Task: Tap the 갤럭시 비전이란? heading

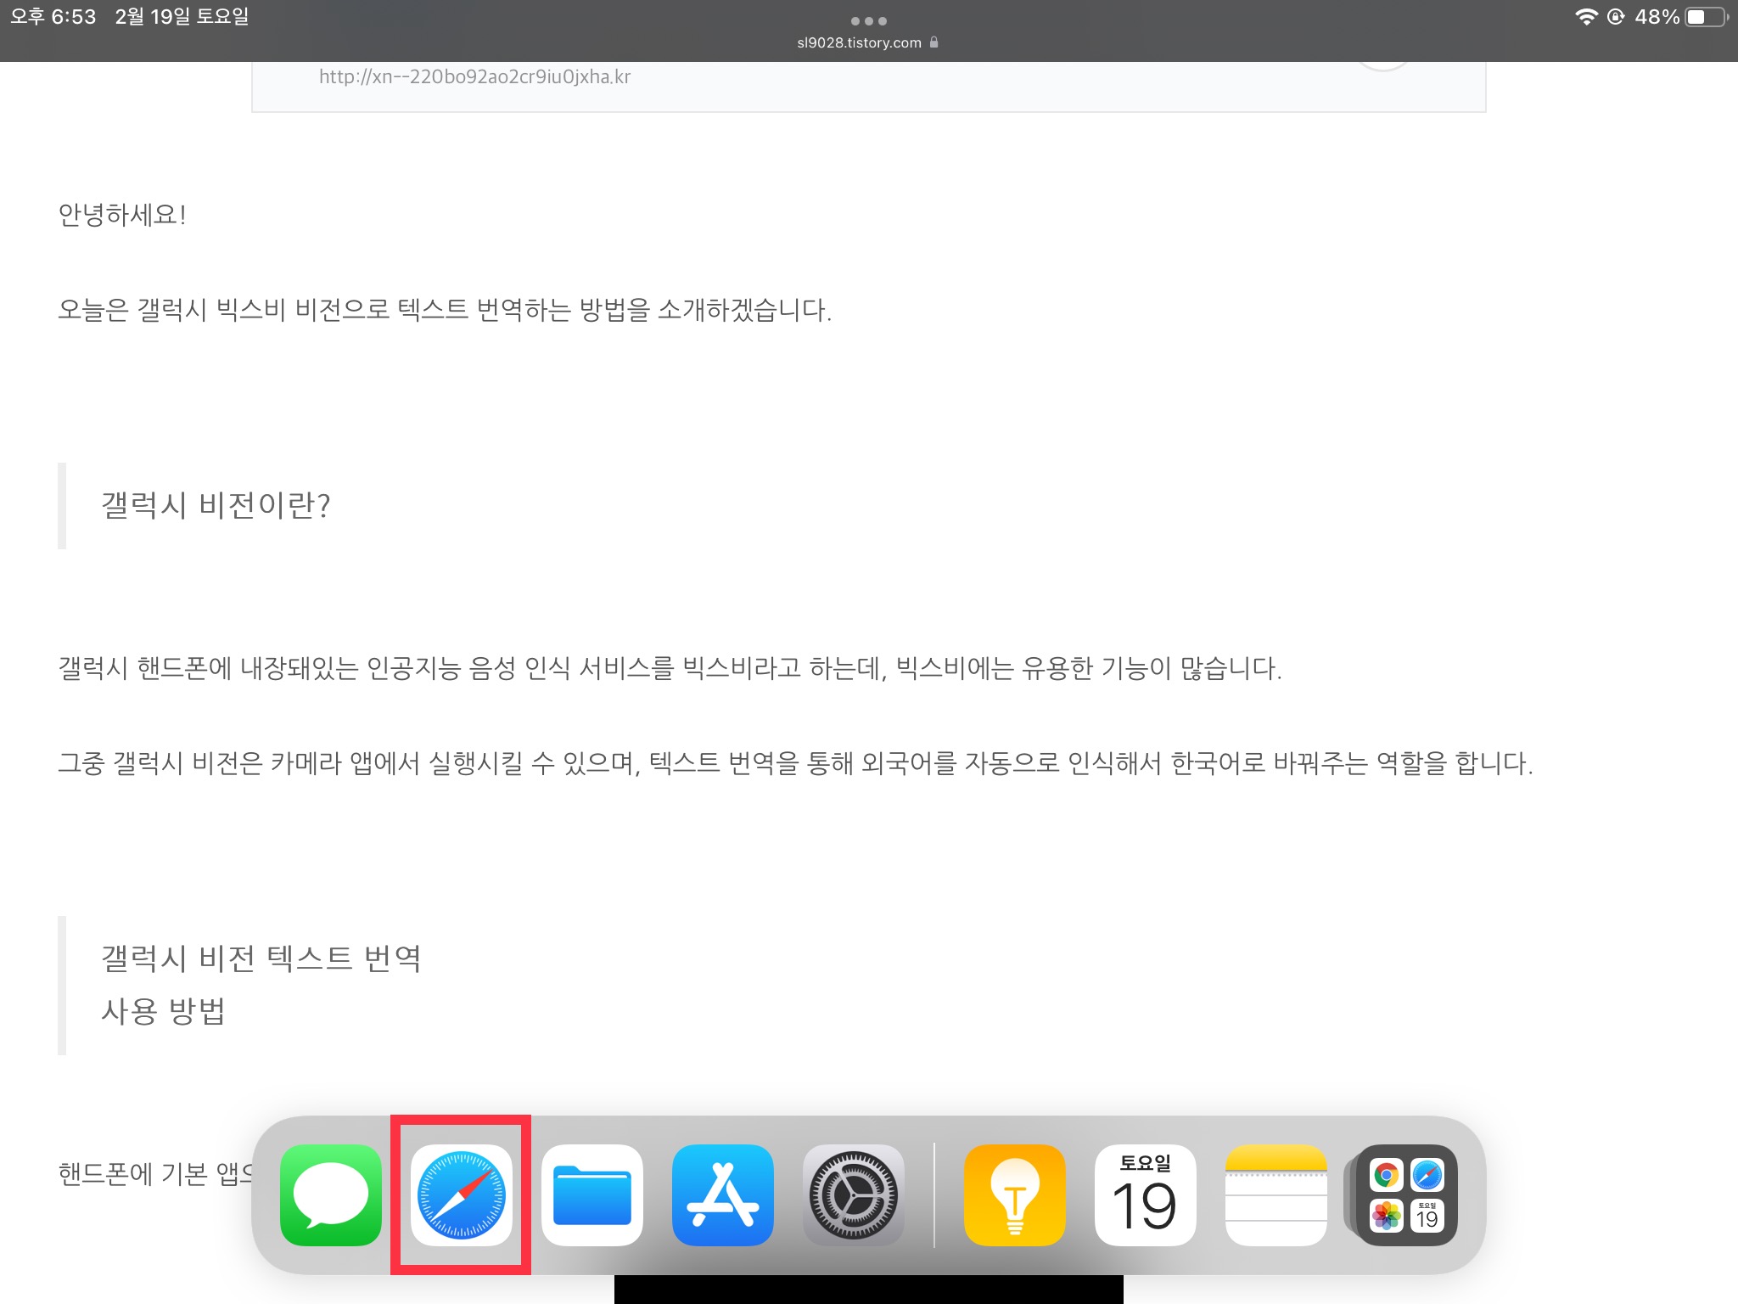Action: pos(216,505)
